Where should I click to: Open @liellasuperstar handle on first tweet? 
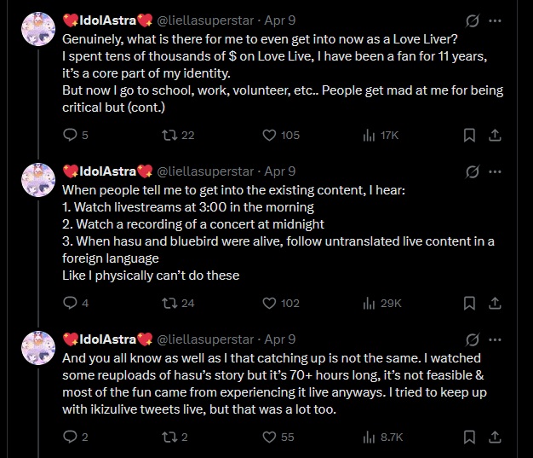pyautogui.click(x=205, y=20)
